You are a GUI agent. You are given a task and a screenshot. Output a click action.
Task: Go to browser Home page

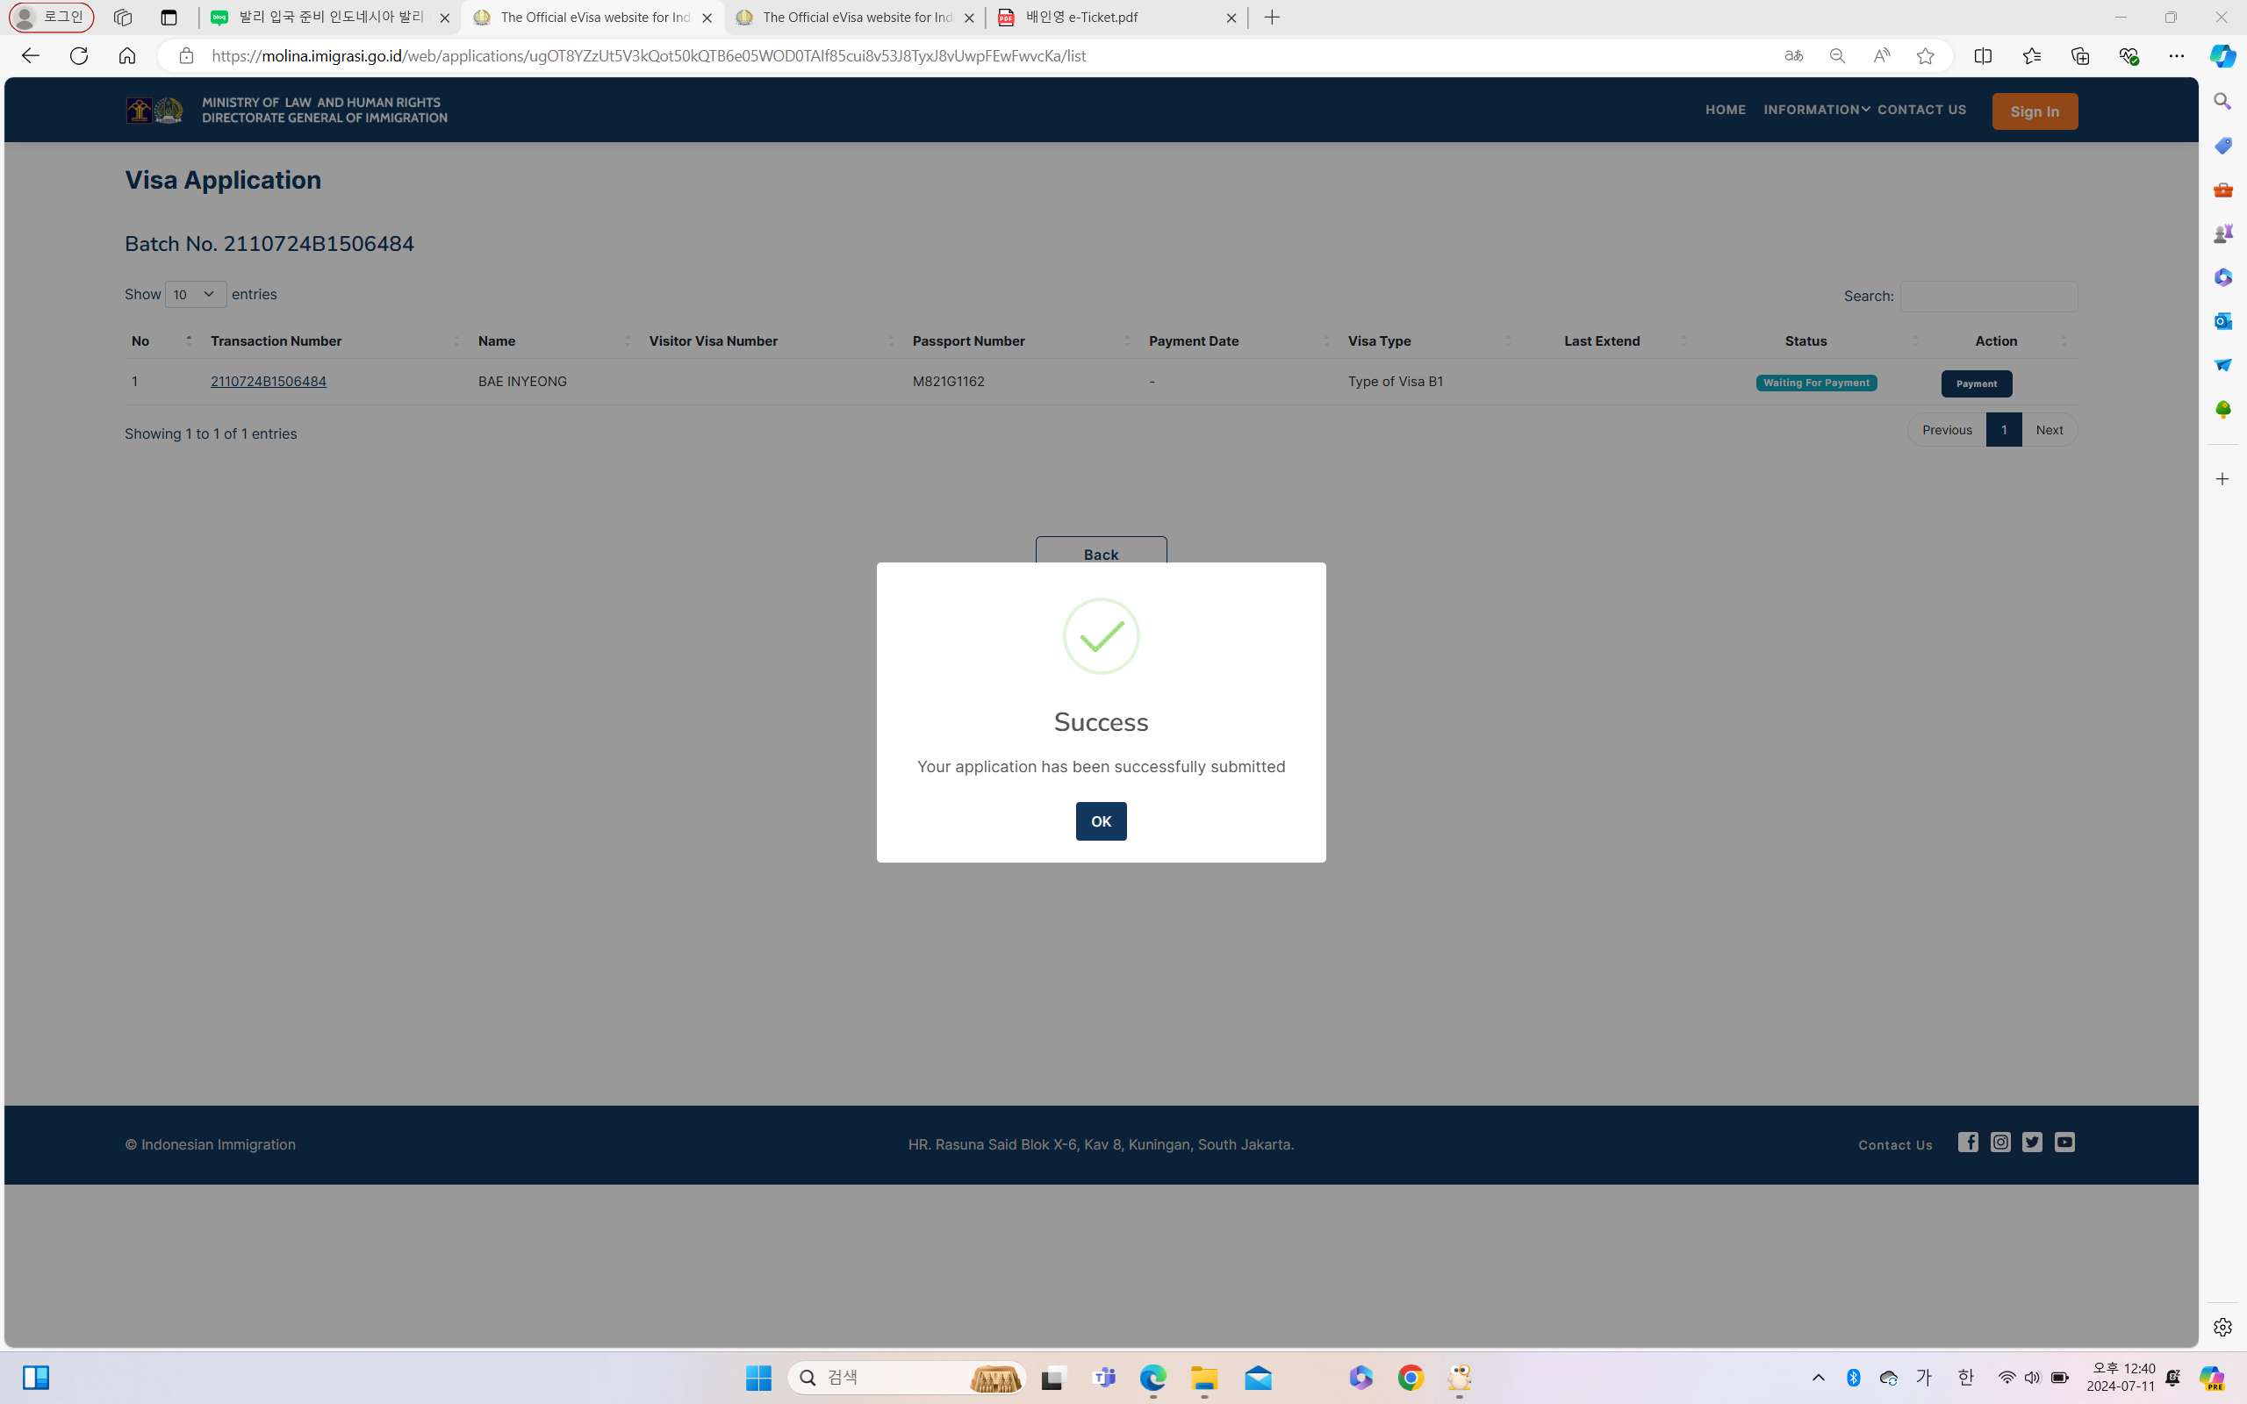click(127, 55)
